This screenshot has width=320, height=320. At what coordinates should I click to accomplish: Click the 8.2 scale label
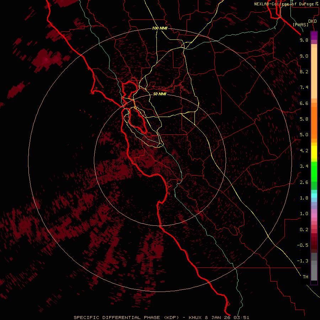pos(304,71)
